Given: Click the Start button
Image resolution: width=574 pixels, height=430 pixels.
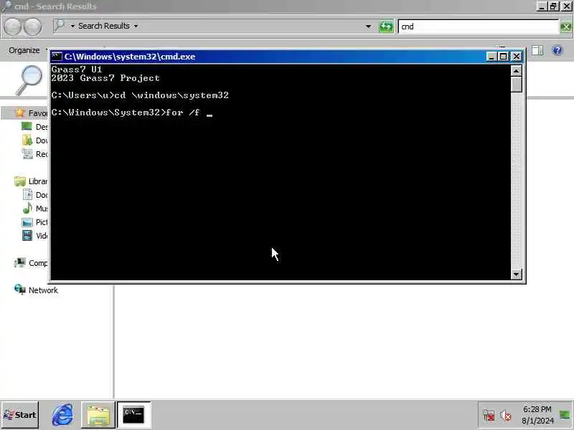Looking at the screenshot, I should 20,415.
